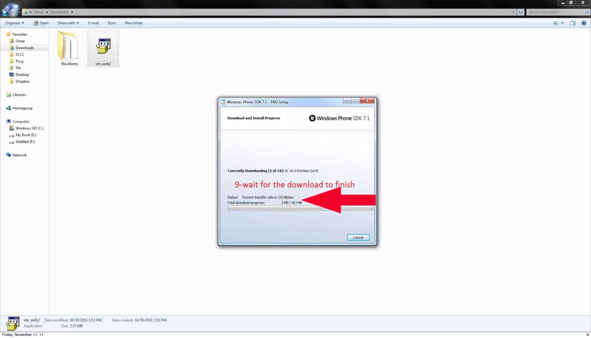591x338 pixels.
Task: Open Dropbox in Favorites
Action: click(23, 81)
